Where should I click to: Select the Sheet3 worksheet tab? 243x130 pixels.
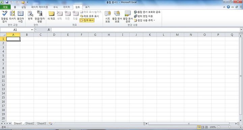[x=42, y=124]
